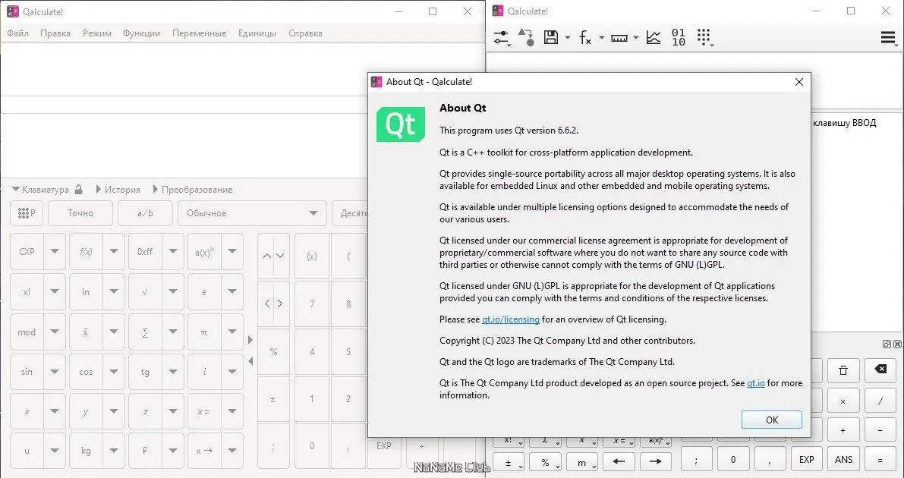Click the square root key
The width and height of the screenshot is (904, 478).
pyautogui.click(x=145, y=292)
